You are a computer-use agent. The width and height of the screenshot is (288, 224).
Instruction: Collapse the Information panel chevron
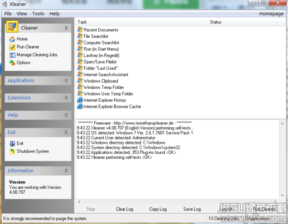(x=66, y=170)
